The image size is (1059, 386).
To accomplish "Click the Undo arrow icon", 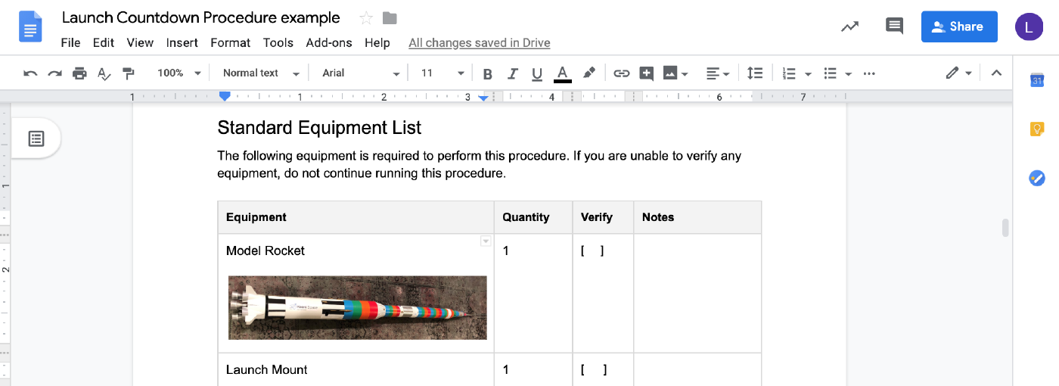I will (30, 73).
